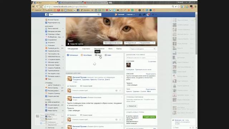This screenshot has width=229, height=129.
Task: Click Создать Страницу in the left sidebar
Action: 53,93
